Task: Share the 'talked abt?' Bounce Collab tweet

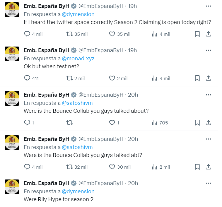Action: (x=209, y=167)
